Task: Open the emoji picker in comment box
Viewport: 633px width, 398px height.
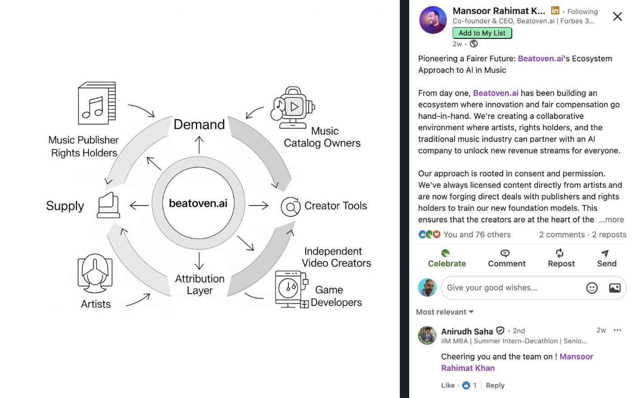Action: tap(592, 288)
